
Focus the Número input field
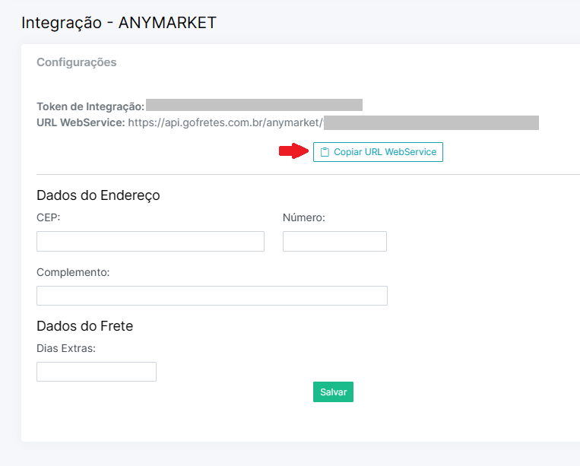click(x=334, y=242)
